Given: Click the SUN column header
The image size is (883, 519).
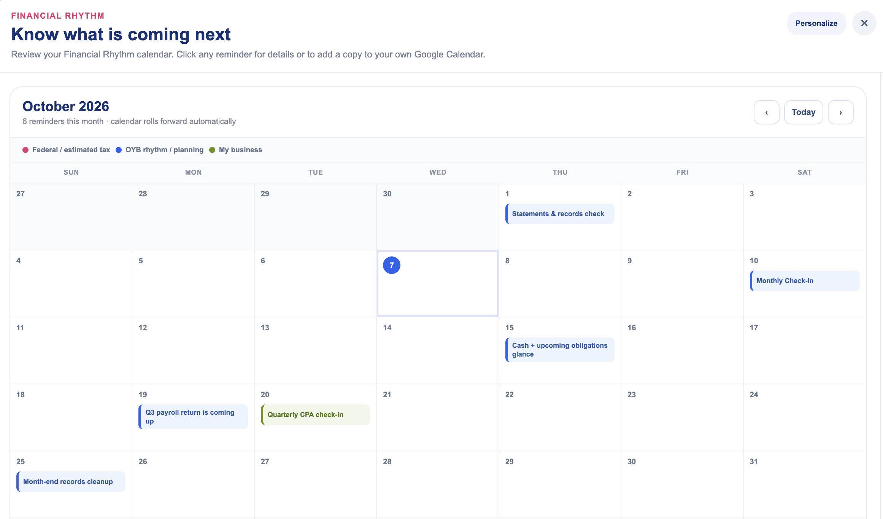Looking at the screenshot, I should click(x=71, y=172).
